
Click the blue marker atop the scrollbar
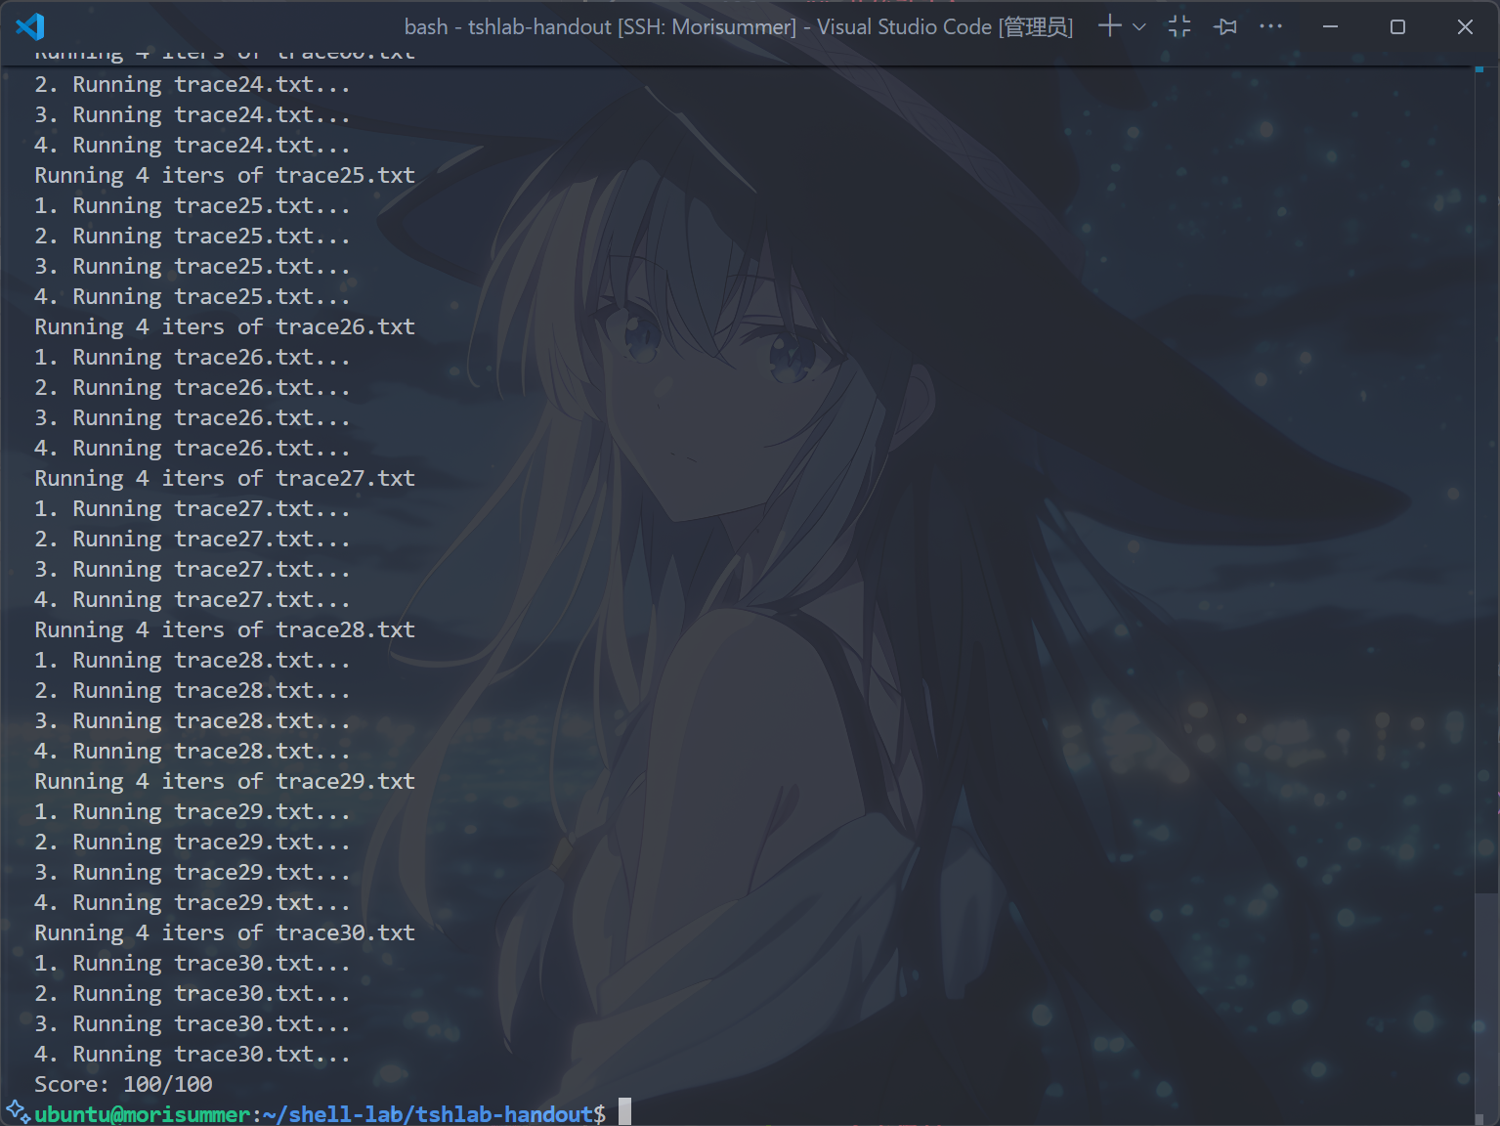click(1479, 69)
